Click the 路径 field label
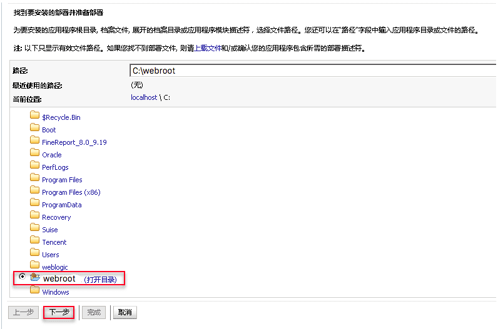Screen dimensions: 498x329 20,71
